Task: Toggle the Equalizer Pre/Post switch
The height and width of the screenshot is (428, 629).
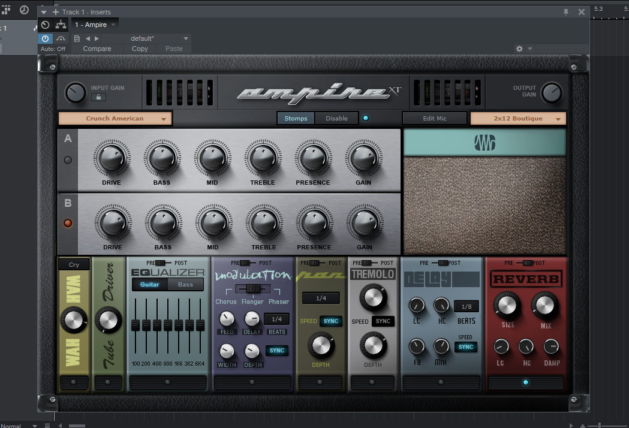Action: point(161,263)
